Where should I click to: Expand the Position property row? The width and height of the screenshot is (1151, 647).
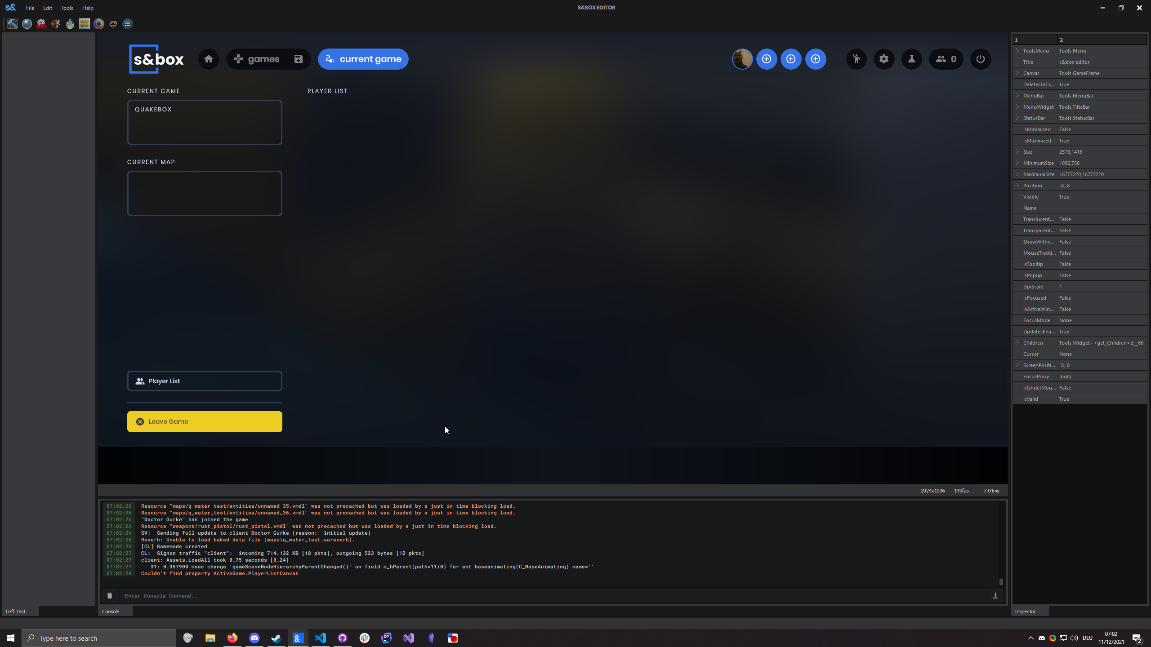point(1017,185)
